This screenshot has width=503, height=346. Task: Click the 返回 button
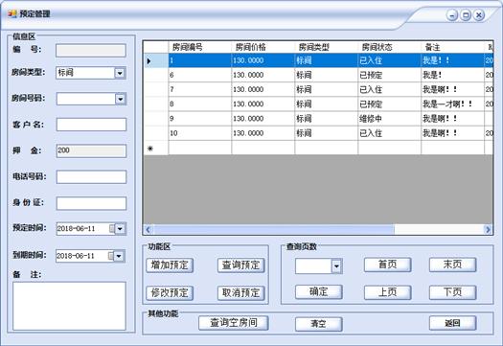point(452,323)
